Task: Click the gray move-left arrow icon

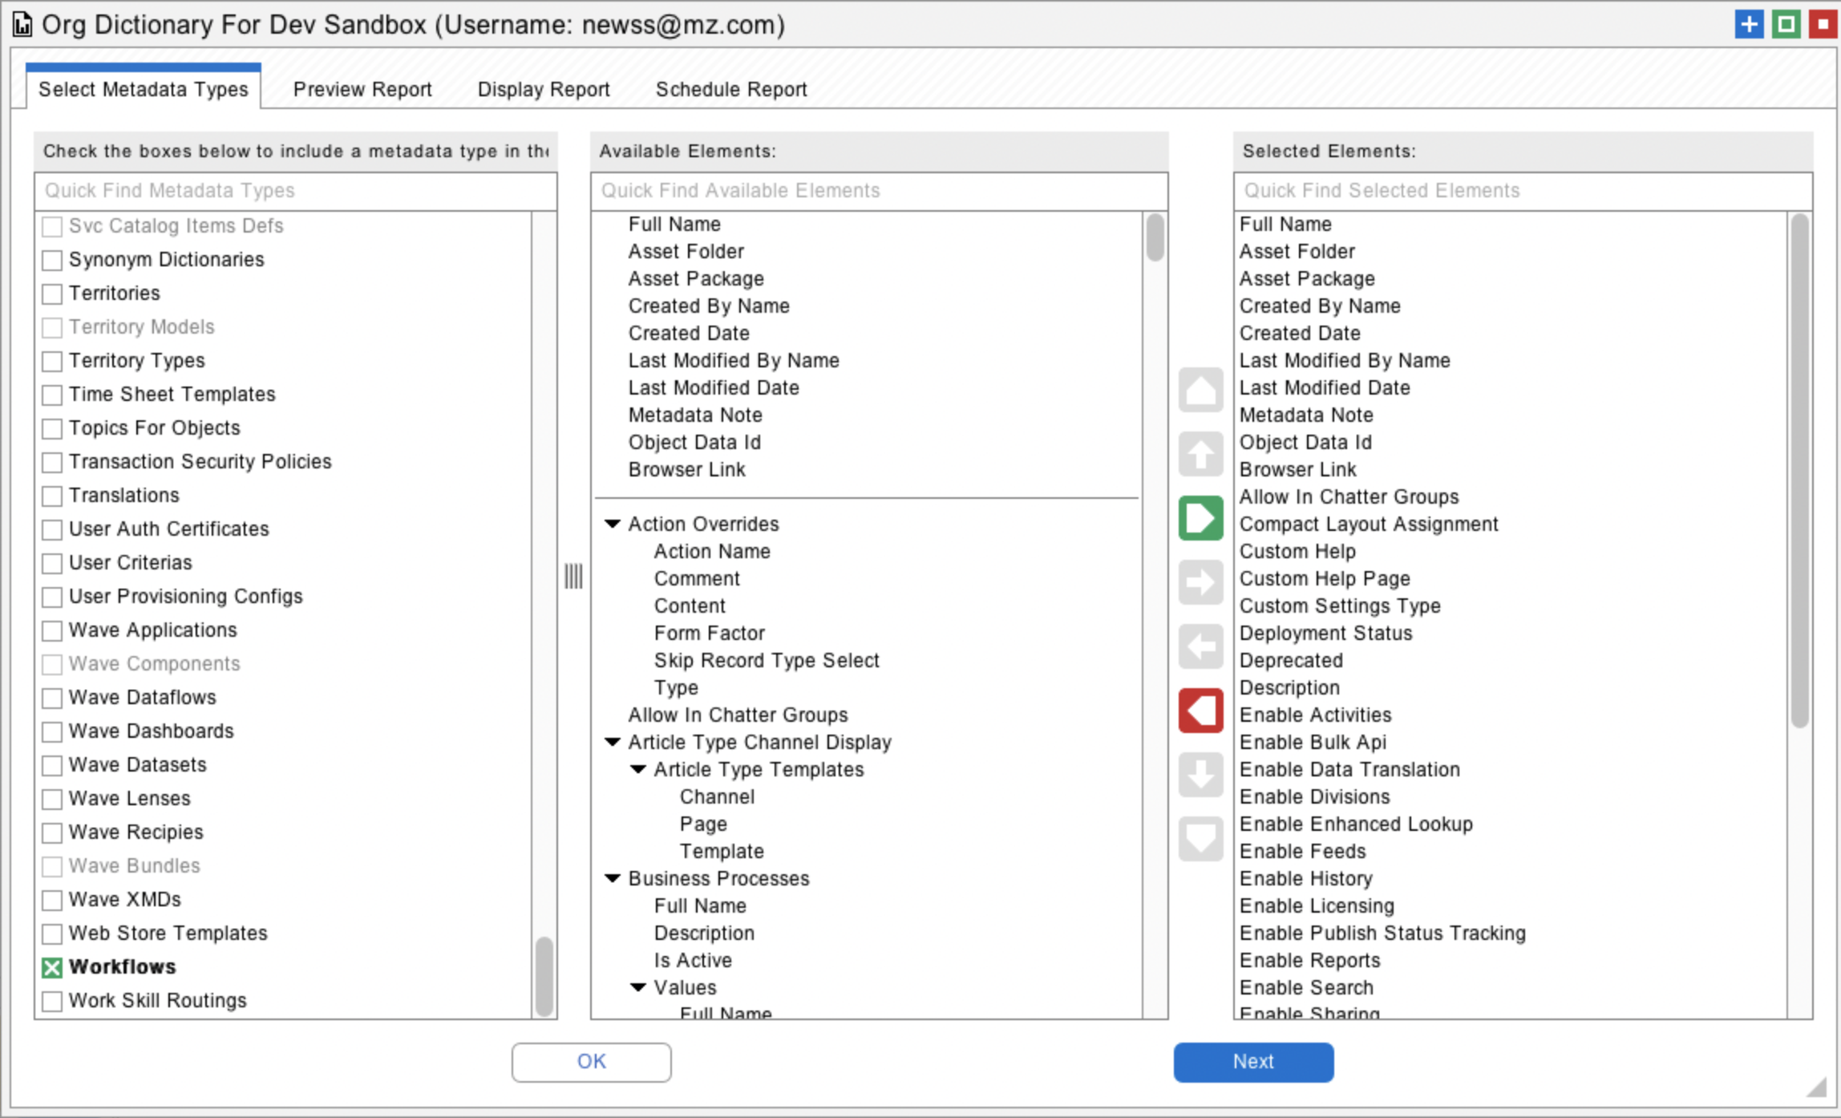Action: pyautogui.click(x=1200, y=646)
